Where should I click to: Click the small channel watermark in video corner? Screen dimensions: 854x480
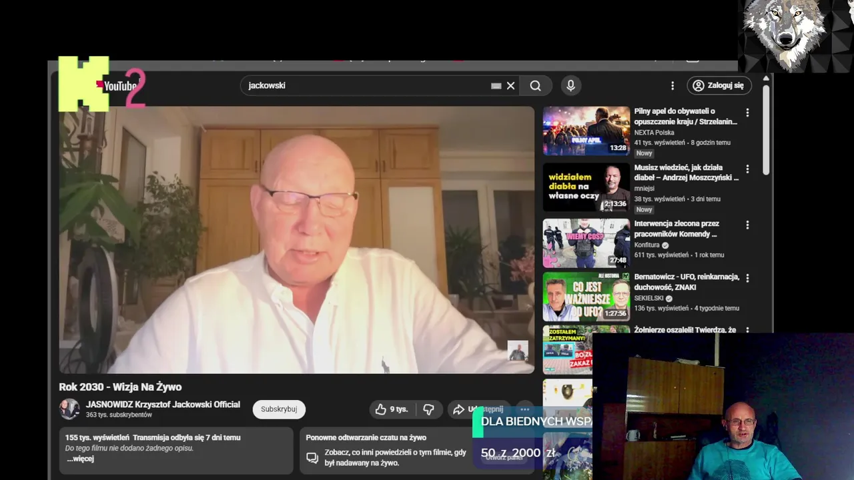tap(518, 351)
